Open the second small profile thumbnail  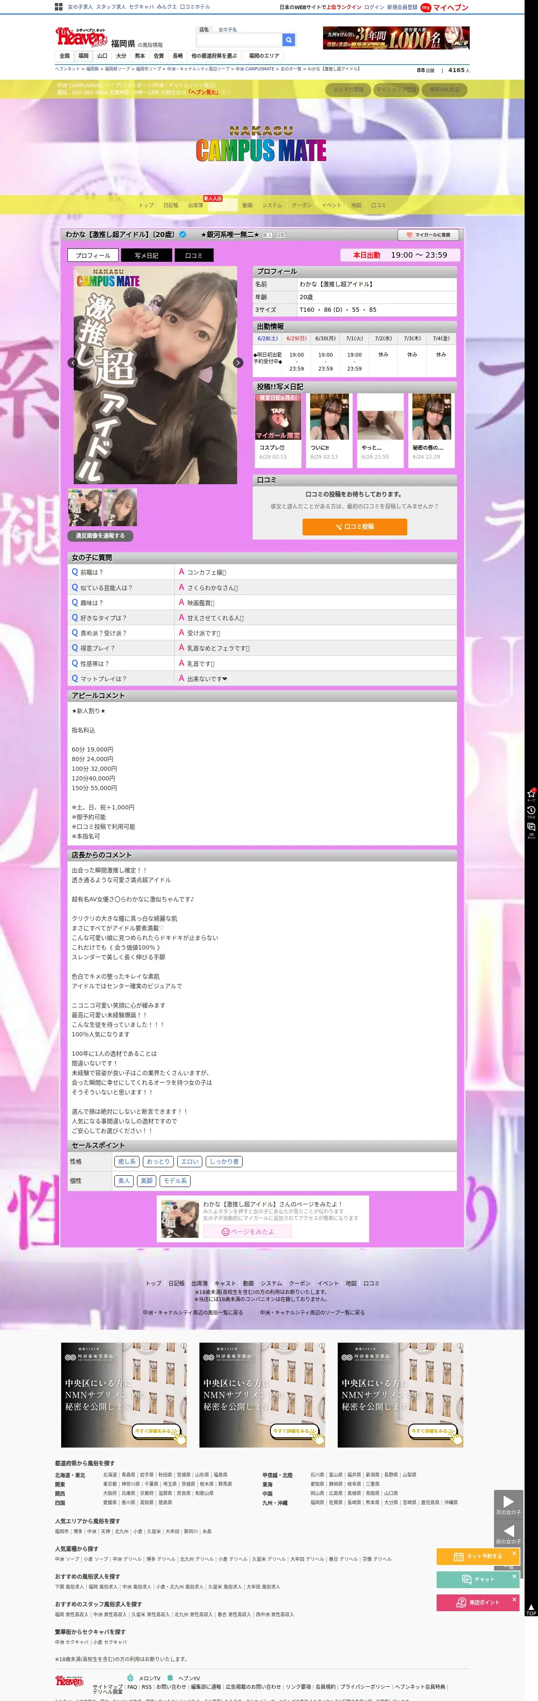[120, 507]
